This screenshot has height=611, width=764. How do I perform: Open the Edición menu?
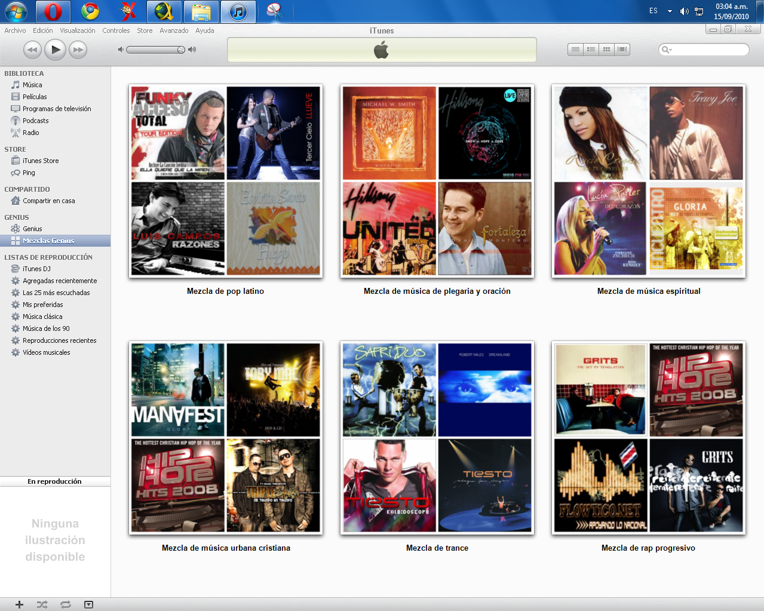[x=42, y=30]
